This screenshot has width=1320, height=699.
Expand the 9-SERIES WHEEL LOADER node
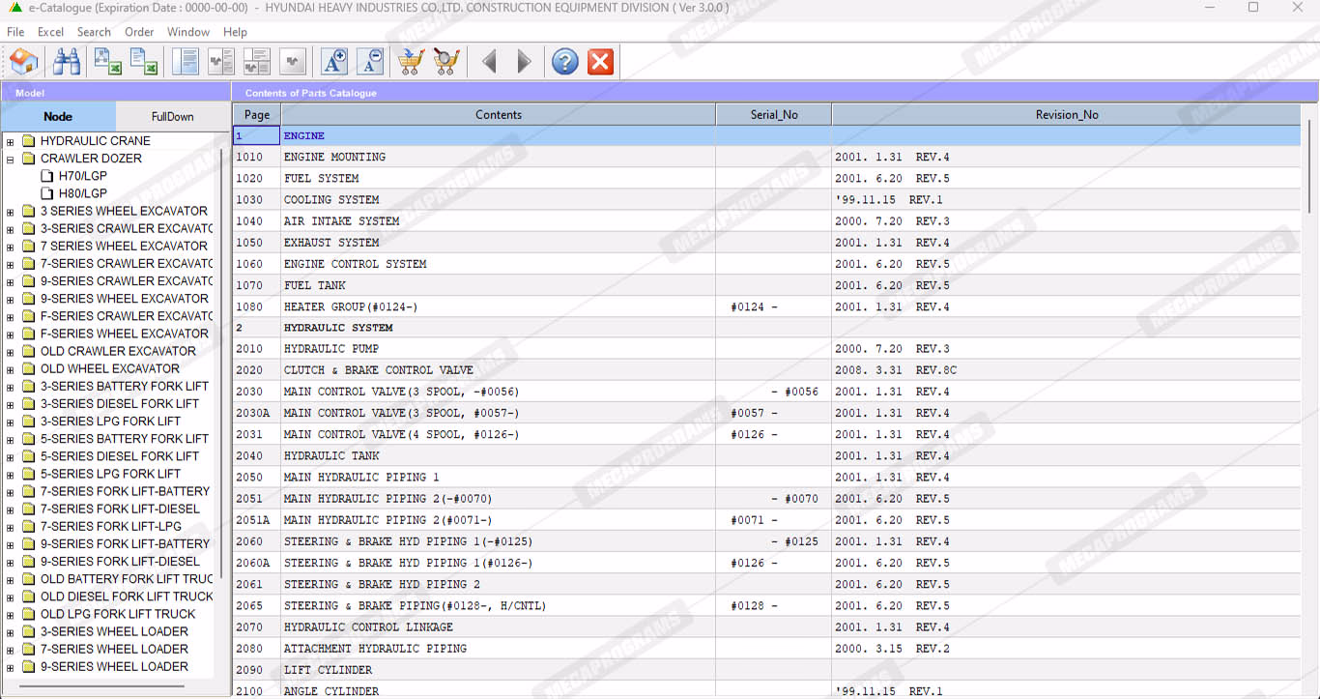click(11, 667)
